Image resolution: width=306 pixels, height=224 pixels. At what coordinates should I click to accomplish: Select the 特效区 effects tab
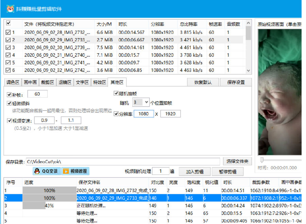[99, 82]
